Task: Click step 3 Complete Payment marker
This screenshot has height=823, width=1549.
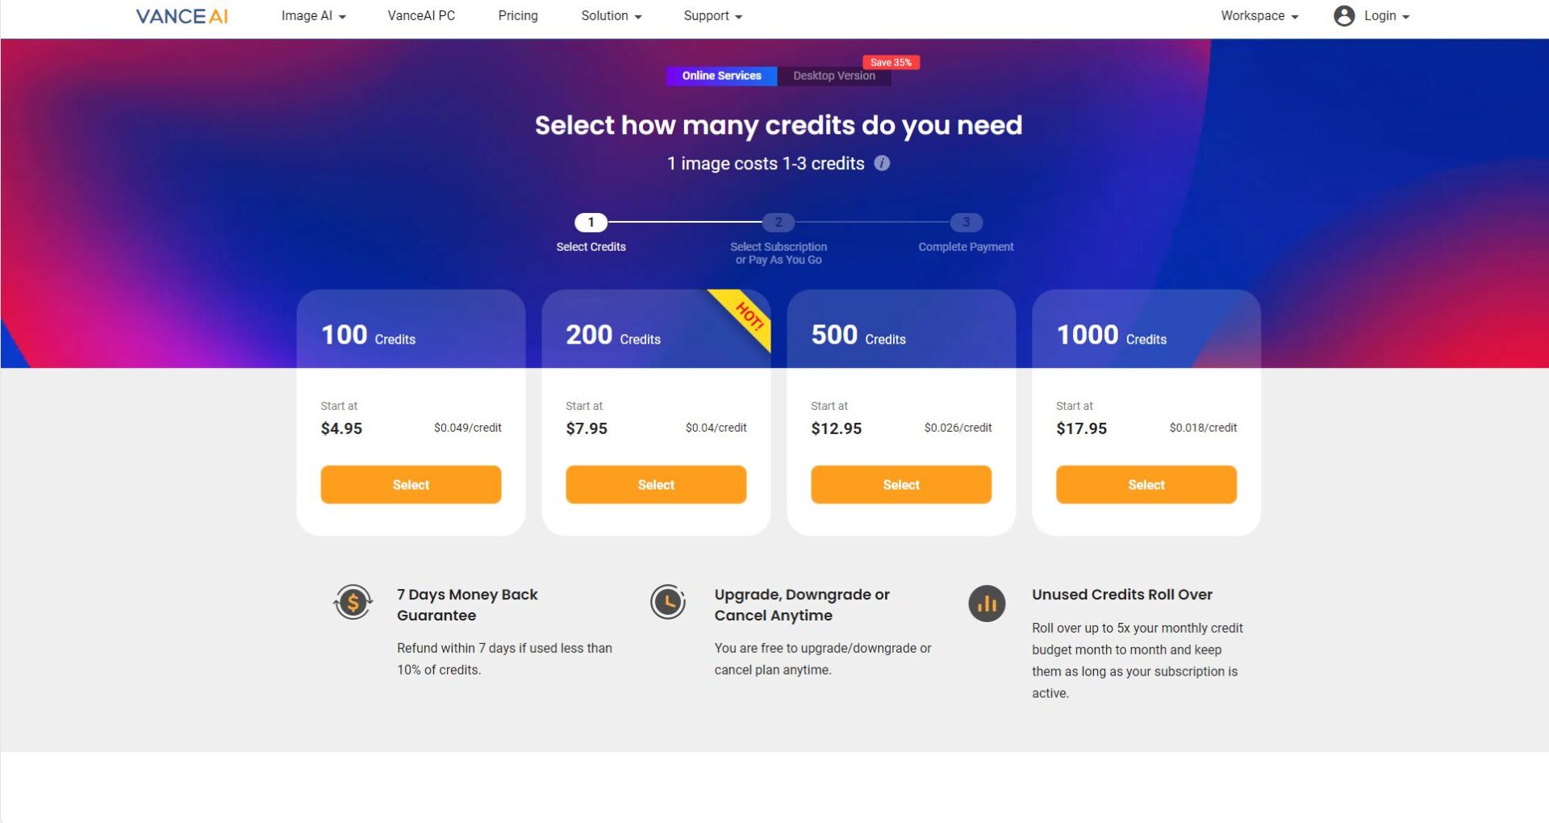Action: coord(966,222)
